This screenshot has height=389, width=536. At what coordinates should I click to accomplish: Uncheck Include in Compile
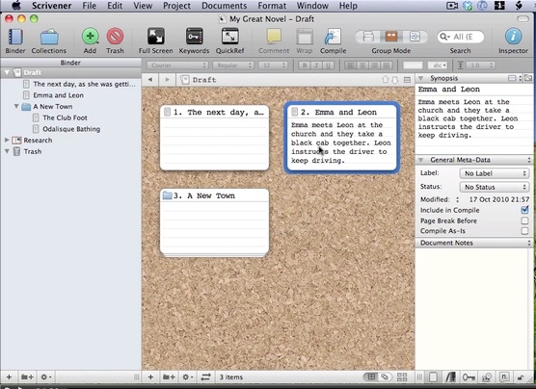pos(524,210)
